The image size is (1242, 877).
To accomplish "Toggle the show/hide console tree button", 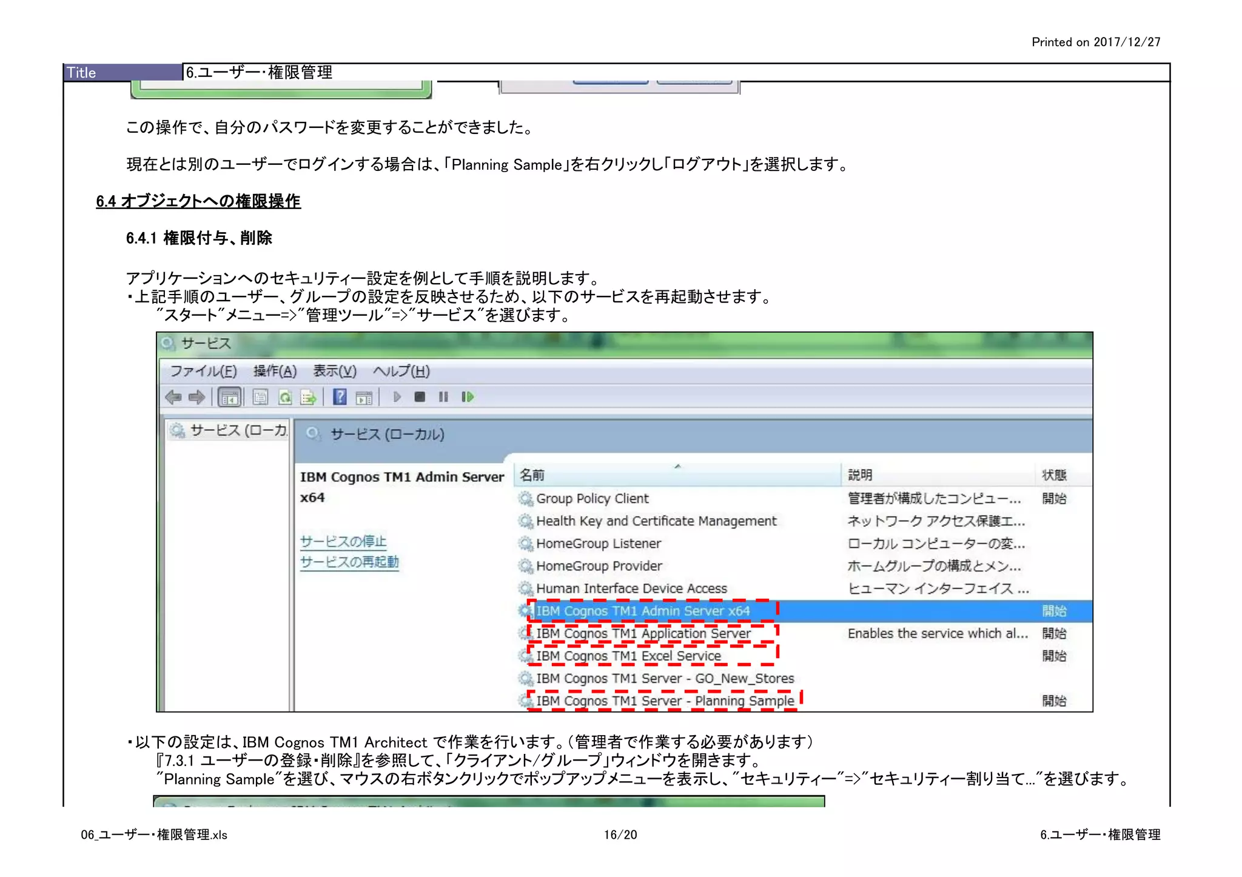I will [230, 398].
